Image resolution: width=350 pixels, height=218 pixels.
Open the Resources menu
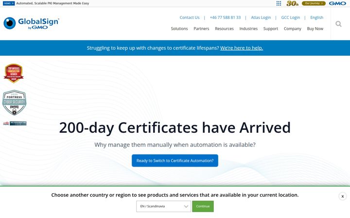tap(224, 29)
